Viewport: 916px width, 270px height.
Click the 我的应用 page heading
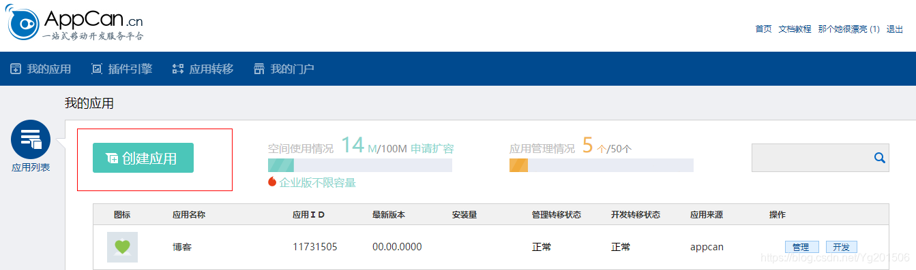coord(89,103)
